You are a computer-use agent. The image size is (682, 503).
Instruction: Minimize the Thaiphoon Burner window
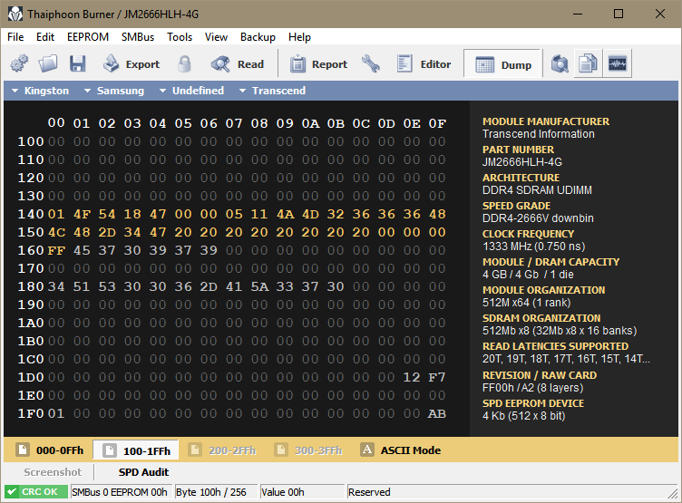point(577,14)
